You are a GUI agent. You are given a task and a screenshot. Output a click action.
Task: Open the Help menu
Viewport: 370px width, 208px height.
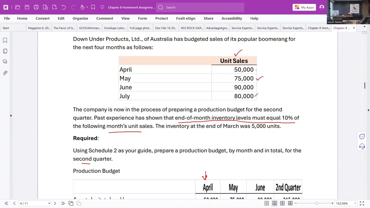254,18
